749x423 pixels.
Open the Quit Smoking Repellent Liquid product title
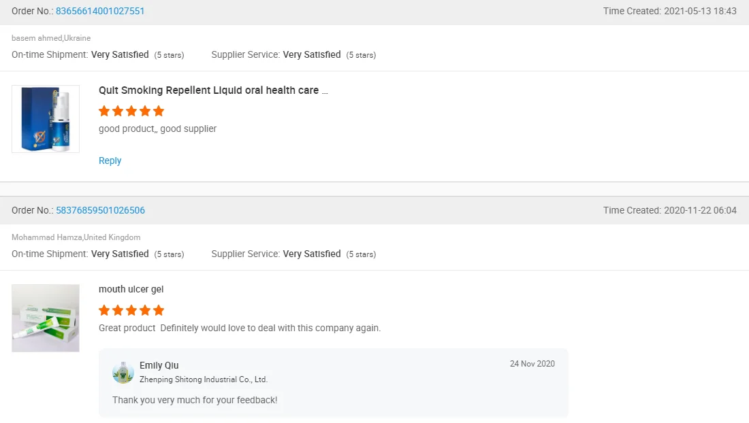point(213,90)
